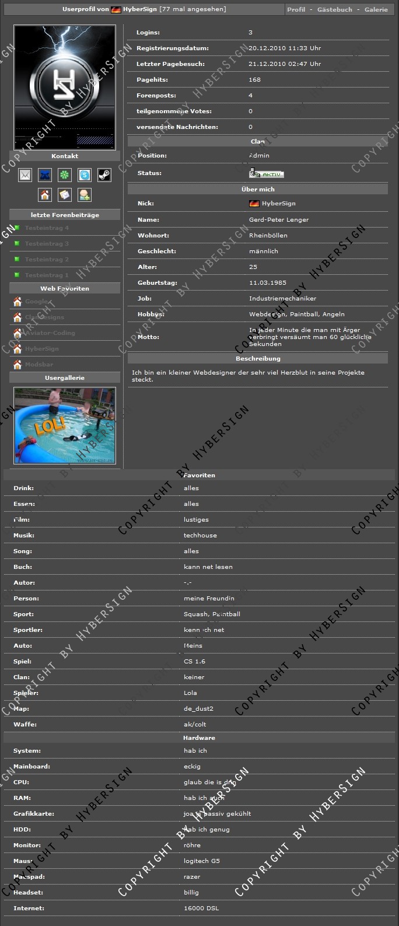This screenshot has height=926, width=399.
Task: Click the birthday value 11.03.1985
Action: pyautogui.click(x=268, y=282)
